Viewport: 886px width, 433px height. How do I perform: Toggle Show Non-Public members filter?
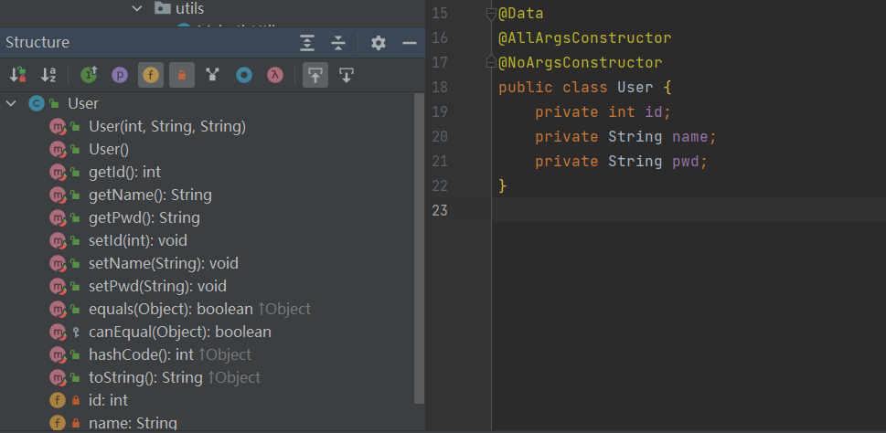point(182,75)
